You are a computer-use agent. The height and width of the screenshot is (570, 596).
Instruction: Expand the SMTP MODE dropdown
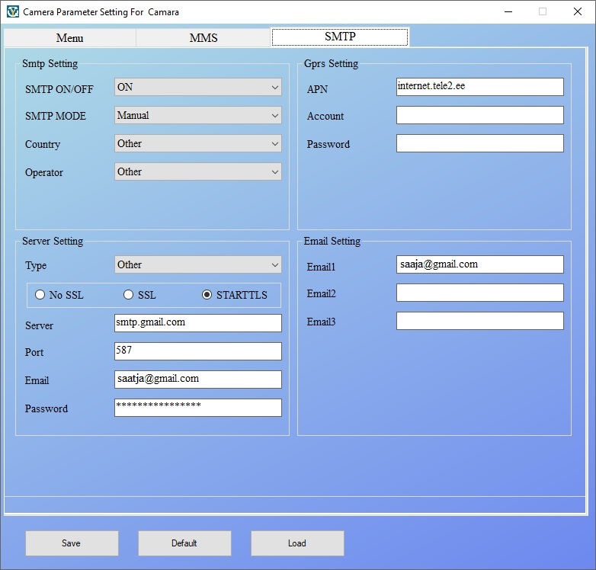click(x=197, y=116)
